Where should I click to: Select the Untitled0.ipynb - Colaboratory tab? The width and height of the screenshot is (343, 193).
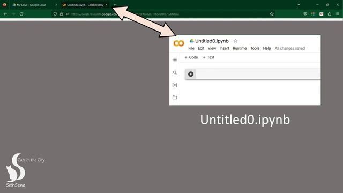(85, 5)
